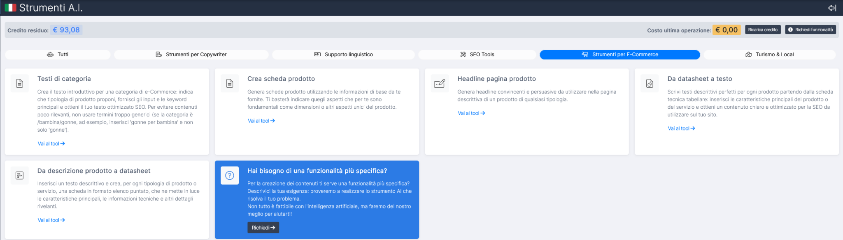This screenshot has width=843, height=240.
Task: Switch to Strumenti per Copywriter tab
Action: coord(191,55)
